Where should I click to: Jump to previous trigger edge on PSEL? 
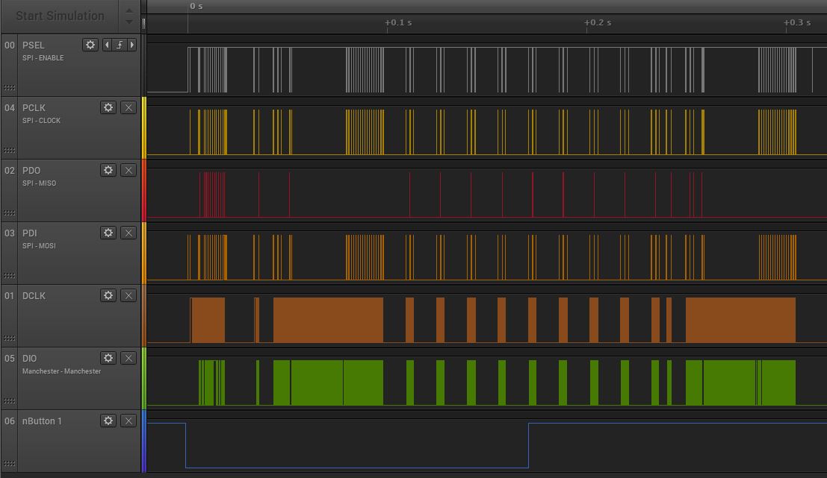tap(107, 45)
